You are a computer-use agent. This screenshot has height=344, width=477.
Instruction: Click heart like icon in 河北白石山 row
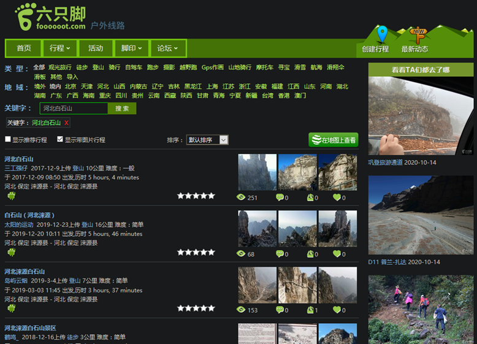click(337, 197)
